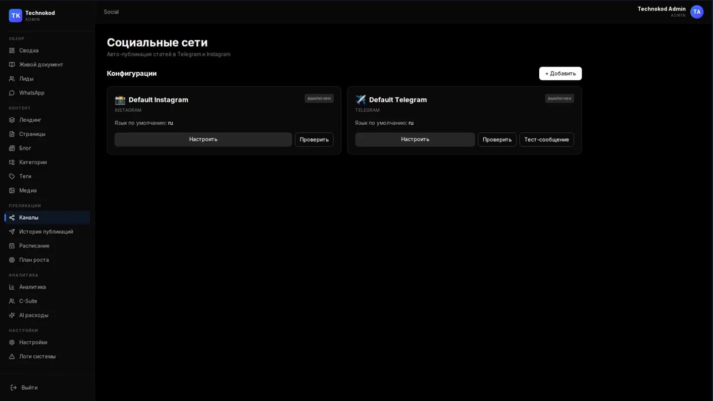
Task: Click Настроить for Default Instagram
Action: pos(204,140)
